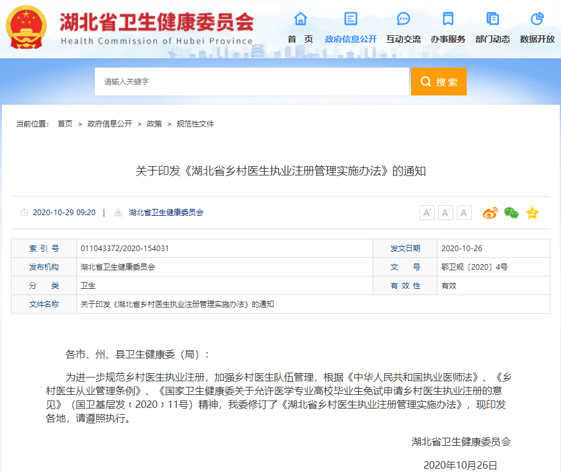Click 政策 in the breadcrumb path

tap(154, 124)
